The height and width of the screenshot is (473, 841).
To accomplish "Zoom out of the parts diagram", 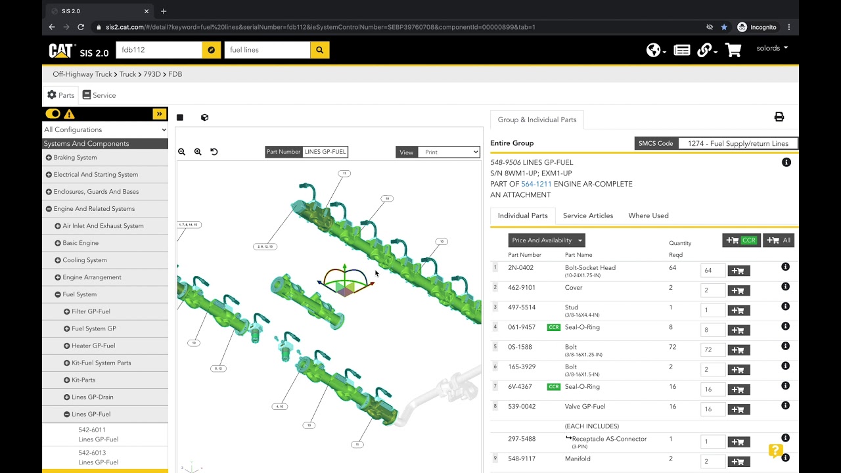I will pos(182,152).
